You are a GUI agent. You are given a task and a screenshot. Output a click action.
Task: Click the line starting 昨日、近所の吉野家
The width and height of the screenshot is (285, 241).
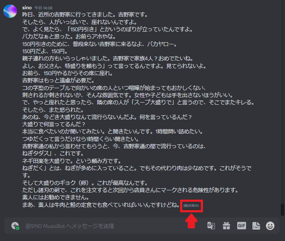click(85, 14)
